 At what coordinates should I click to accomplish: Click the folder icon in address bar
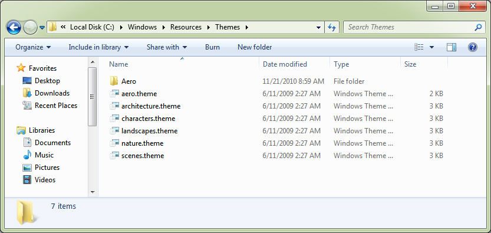click(x=53, y=27)
